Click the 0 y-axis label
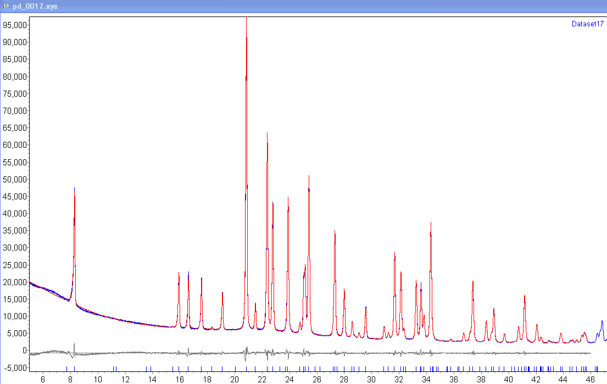Image resolution: width=607 pixels, height=384 pixels. point(25,350)
